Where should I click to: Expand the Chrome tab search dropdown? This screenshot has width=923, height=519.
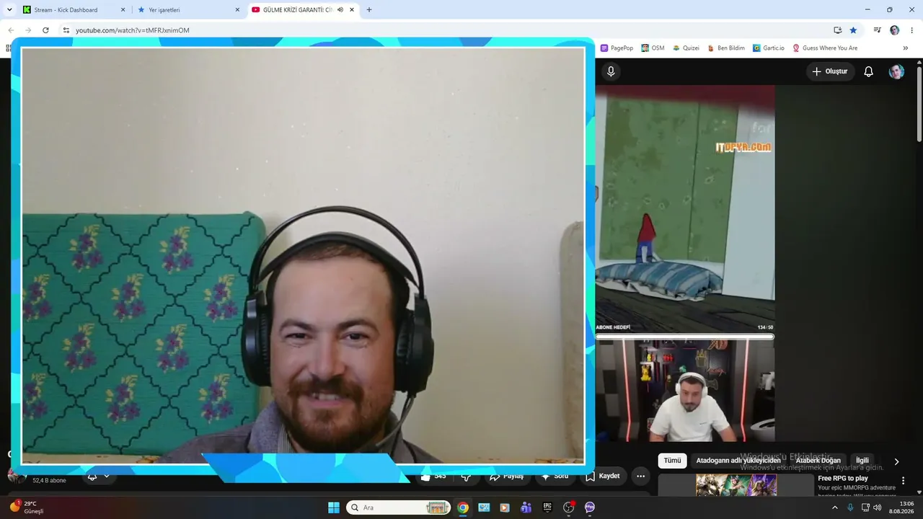pos(9,10)
